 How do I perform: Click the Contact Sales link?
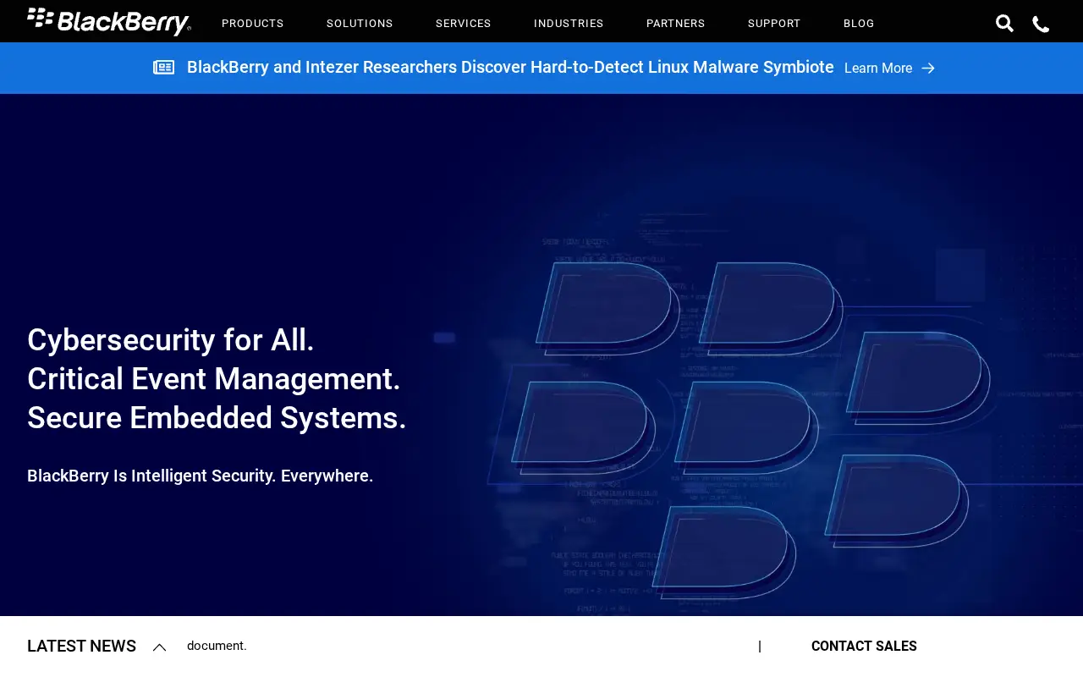tap(864, 647)
